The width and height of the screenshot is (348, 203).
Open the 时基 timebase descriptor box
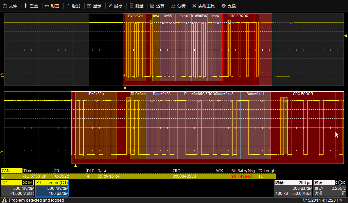click(x=293, y=188)
